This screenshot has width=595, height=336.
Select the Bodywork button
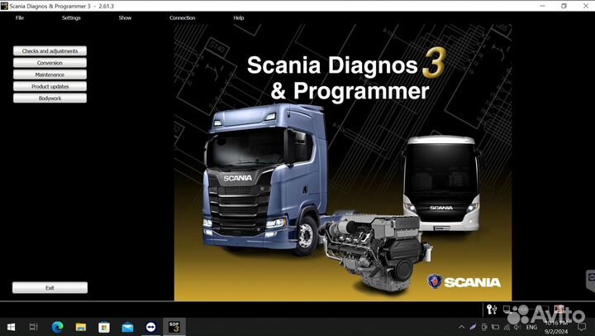tap(50, 98)
